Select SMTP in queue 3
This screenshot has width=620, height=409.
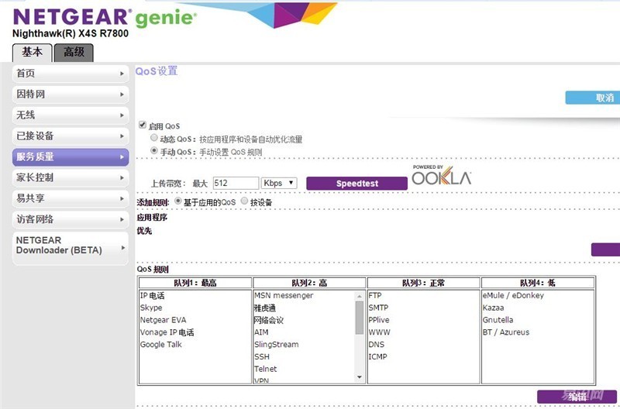(x=378, y=308)
